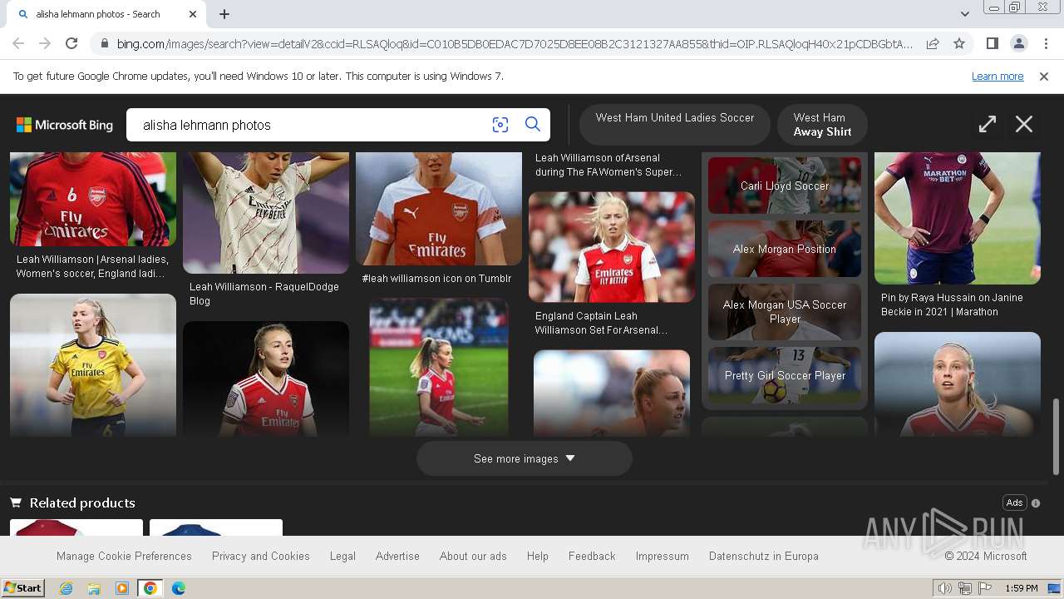Open File Explorer from the taskbar
This screenshot has height=599, width=1064.
[94, 588]
